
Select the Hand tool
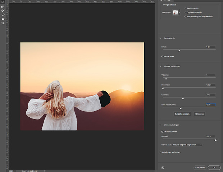(x=3, y=19)
